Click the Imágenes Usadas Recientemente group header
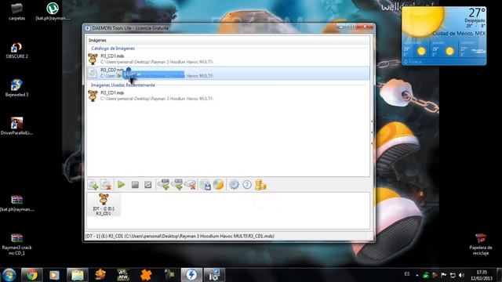The height and width of the screenshot is (282, 502). tap(123, 85)
